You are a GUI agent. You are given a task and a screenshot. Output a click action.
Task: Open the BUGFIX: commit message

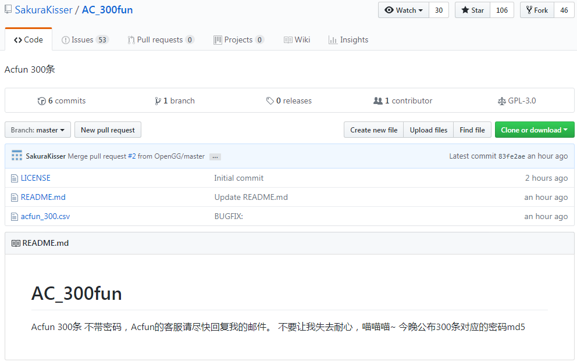(x=229, y=217)
